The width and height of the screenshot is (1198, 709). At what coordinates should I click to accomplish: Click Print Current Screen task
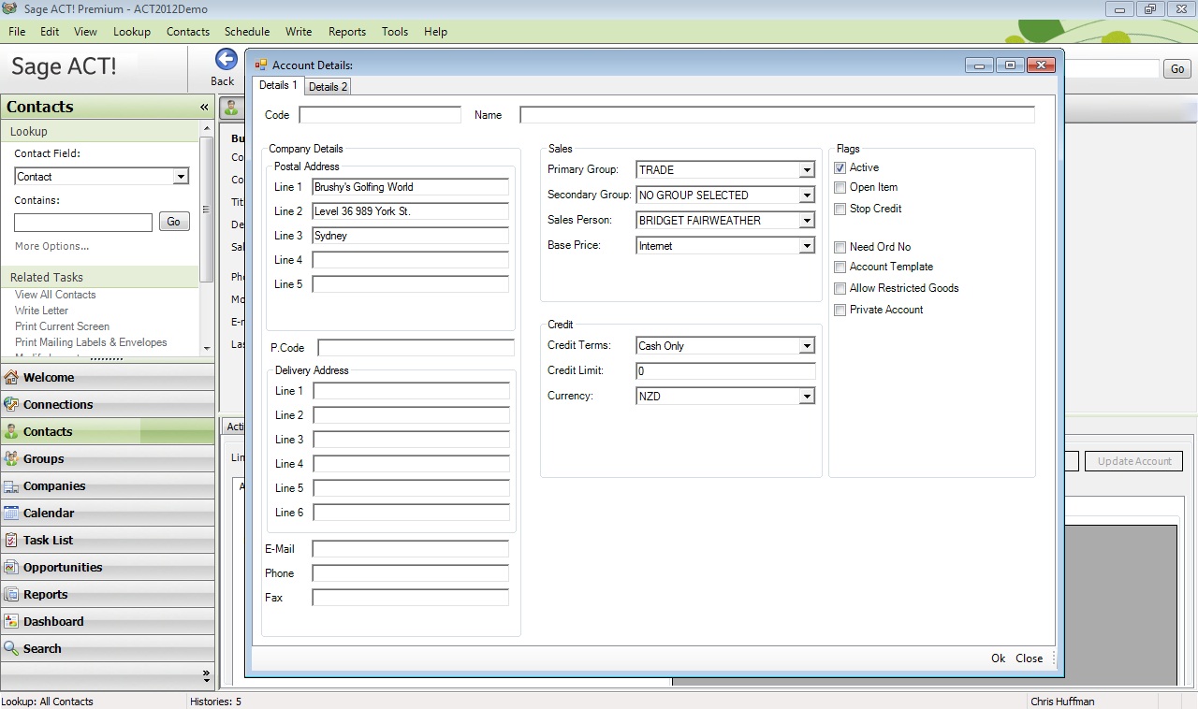pos(62,326)
